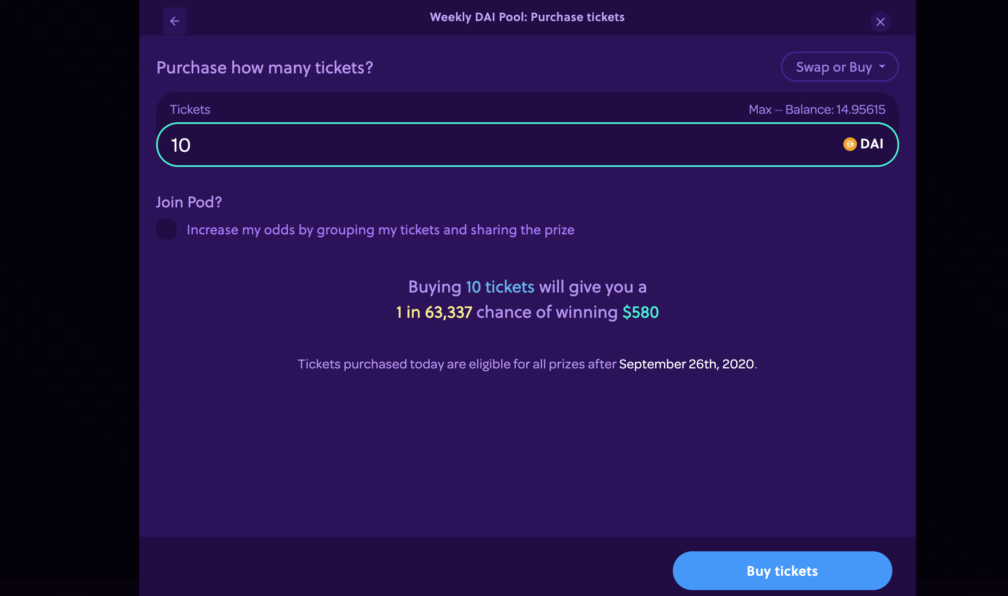Click the Buy tickets button
The height and width of the screenshot is (596, 1008).
click(782, 571)
